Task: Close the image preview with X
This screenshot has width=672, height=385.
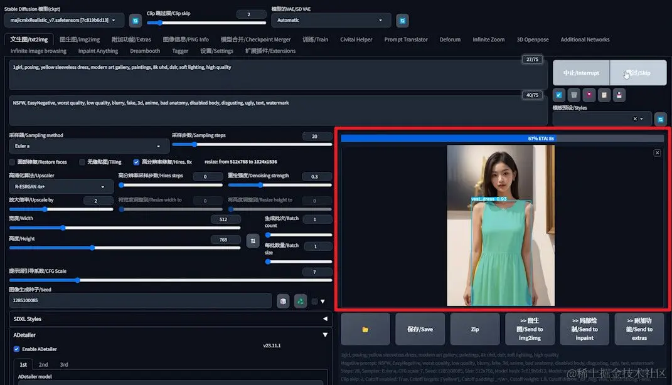Action: coord(657,153)
